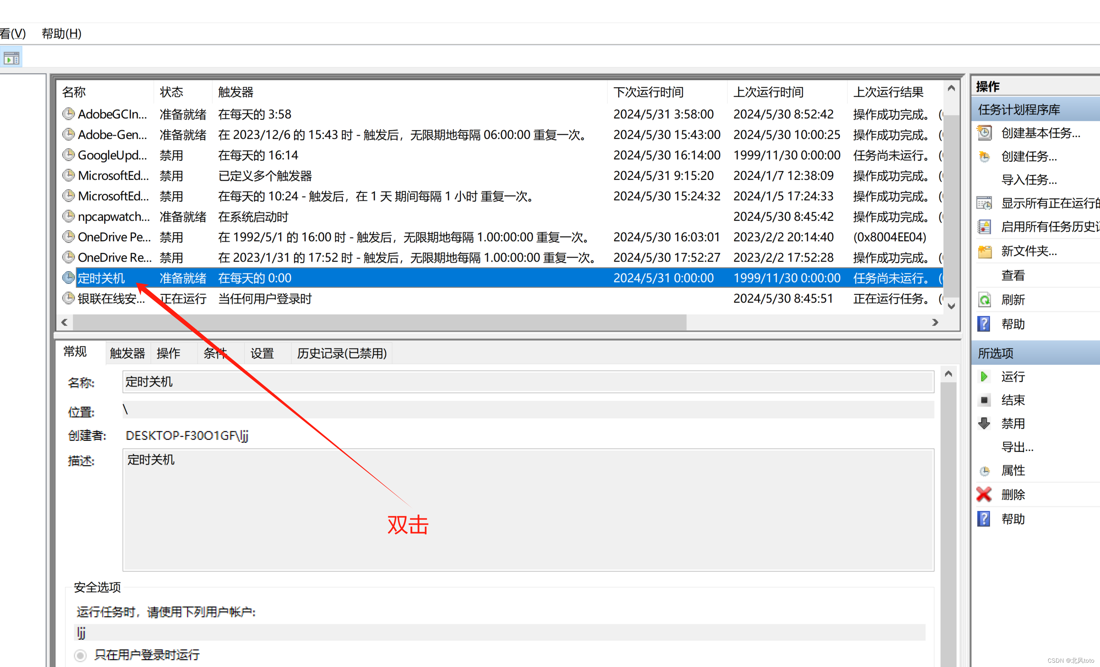
Task: Click the help icon under 所选项
Action: pyautogui.click(x=984, y=519)
